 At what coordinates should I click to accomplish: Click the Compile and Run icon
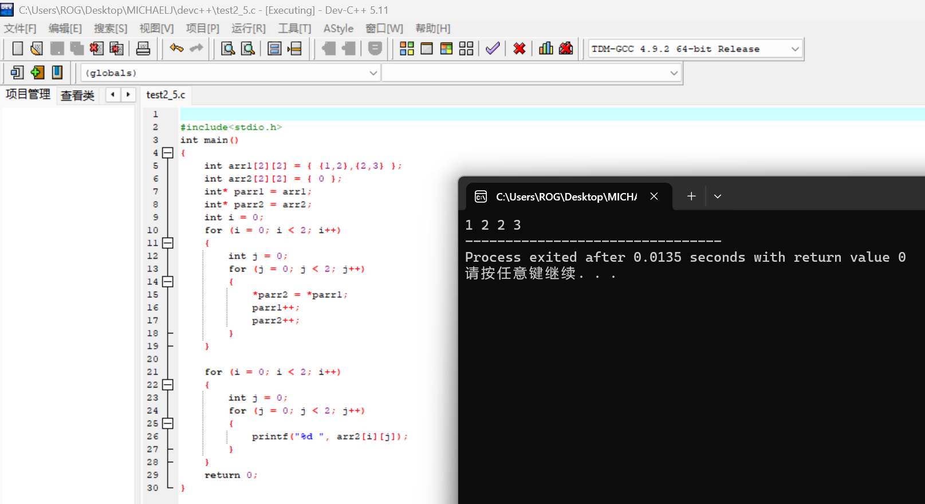click(x=447, y=49)
